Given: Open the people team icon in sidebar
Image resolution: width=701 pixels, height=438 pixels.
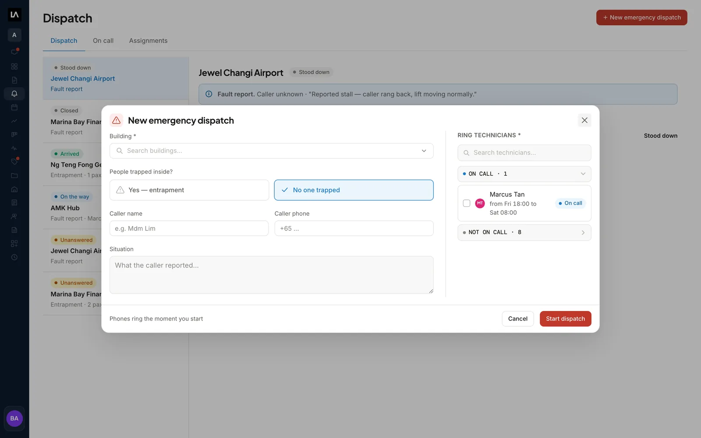Looking at the screenshot, I should pyautogui.click(x=14, y=216).
